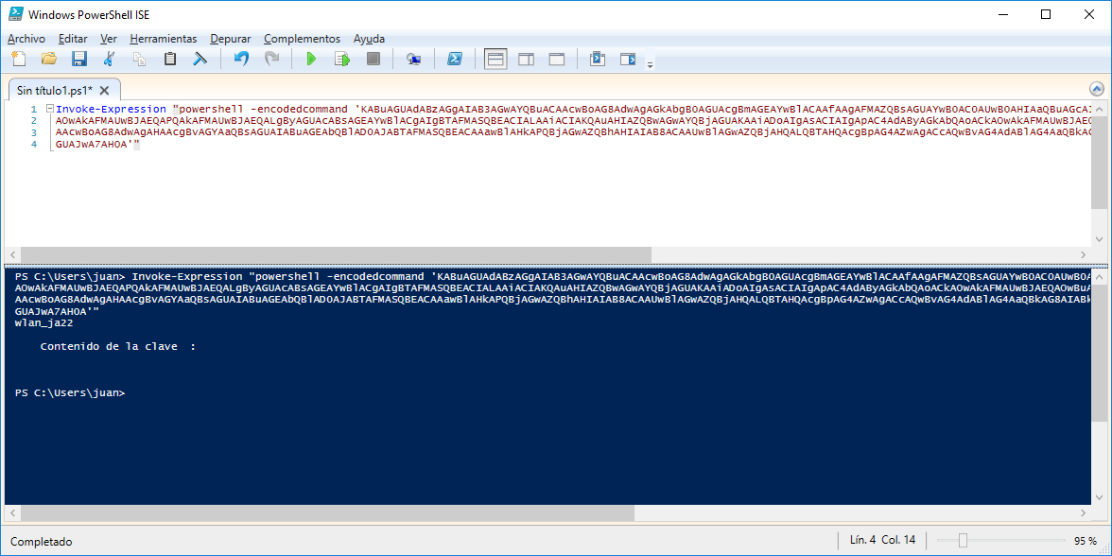Collapse code region on line 1
Image resolution: width=1112 pixels, height=556 pixels.
(49, 110)
